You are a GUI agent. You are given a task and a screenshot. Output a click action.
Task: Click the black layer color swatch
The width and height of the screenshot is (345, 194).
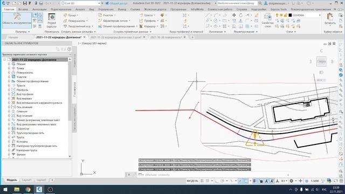tap(290, 15)
